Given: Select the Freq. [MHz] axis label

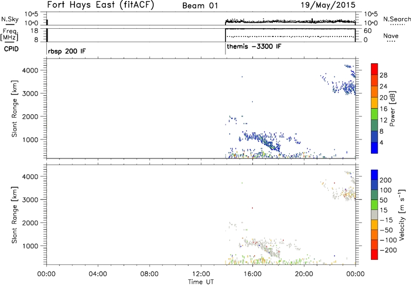Looking at the screenshot, I should coord(10,34).
